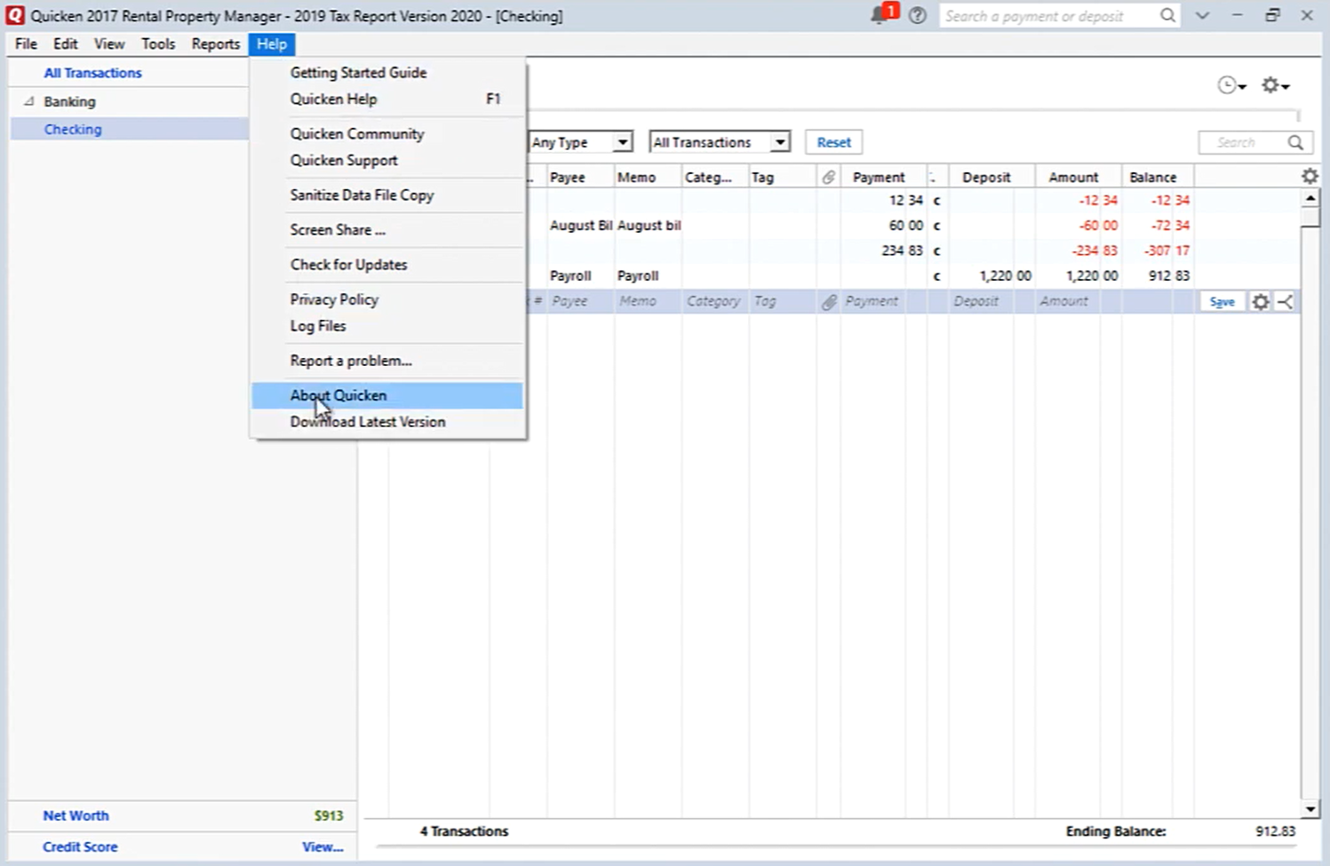Click the Payee field in new row
The image size is (1330, 866).
tap(580, 302)
